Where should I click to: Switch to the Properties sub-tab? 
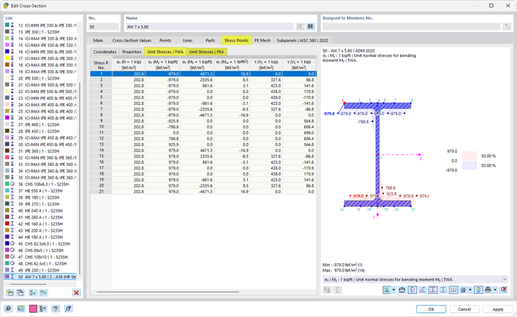tap(131, 52)
